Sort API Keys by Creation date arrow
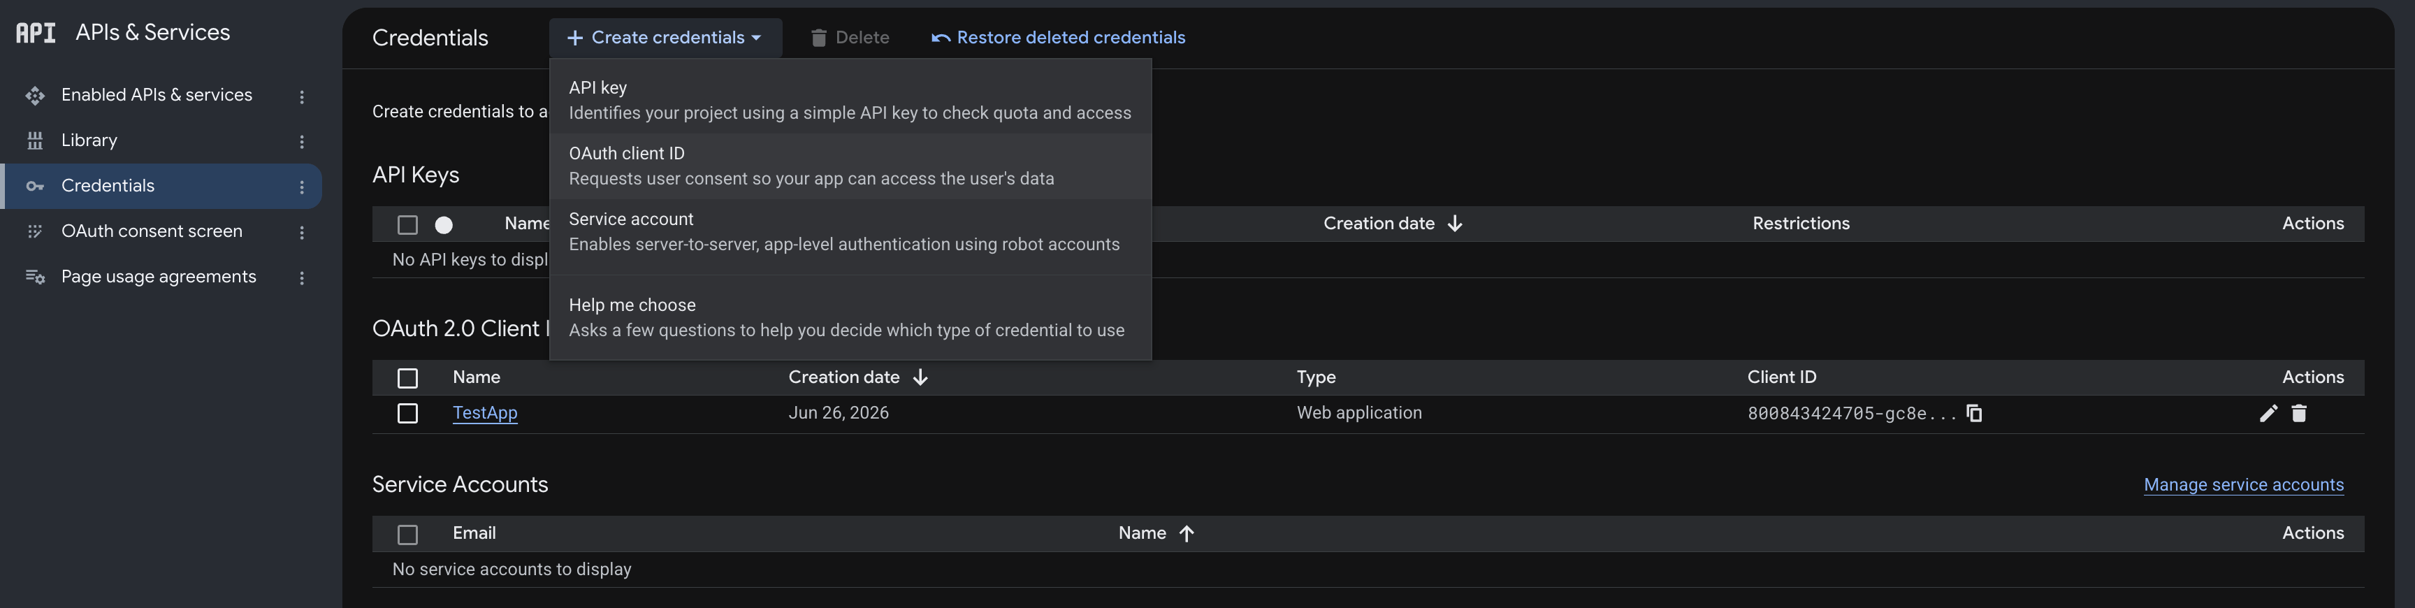The width and height of the screenshot is (2415, 608). tap(1455, 224)
